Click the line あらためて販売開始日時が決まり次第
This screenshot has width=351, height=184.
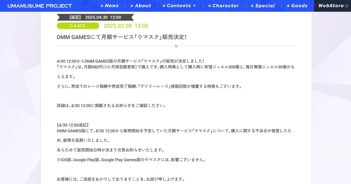[x=111, y=150]
